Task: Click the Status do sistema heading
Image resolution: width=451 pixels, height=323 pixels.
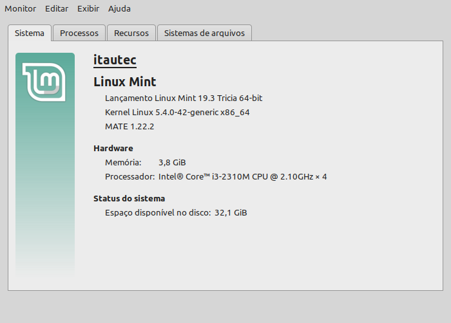Action: 129,198
